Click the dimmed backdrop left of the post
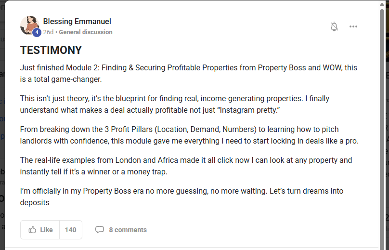The height and width of the screenshot is (250, 389). [2, 145]
